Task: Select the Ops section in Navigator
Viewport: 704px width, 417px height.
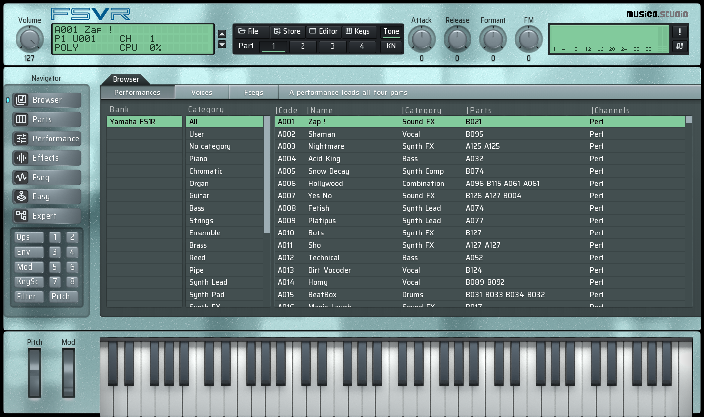Action: (x=29, y=237)
